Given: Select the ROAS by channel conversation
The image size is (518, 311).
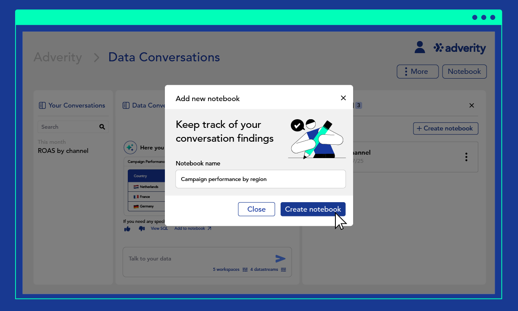Looking at the screenshot, I should coord(63,151).
